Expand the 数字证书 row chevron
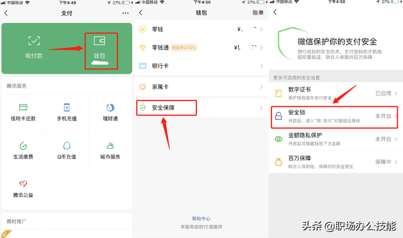Viewport: 403px width, 238px height. 396,93
